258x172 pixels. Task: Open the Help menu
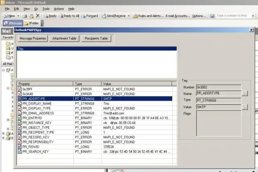pos(71,9)
